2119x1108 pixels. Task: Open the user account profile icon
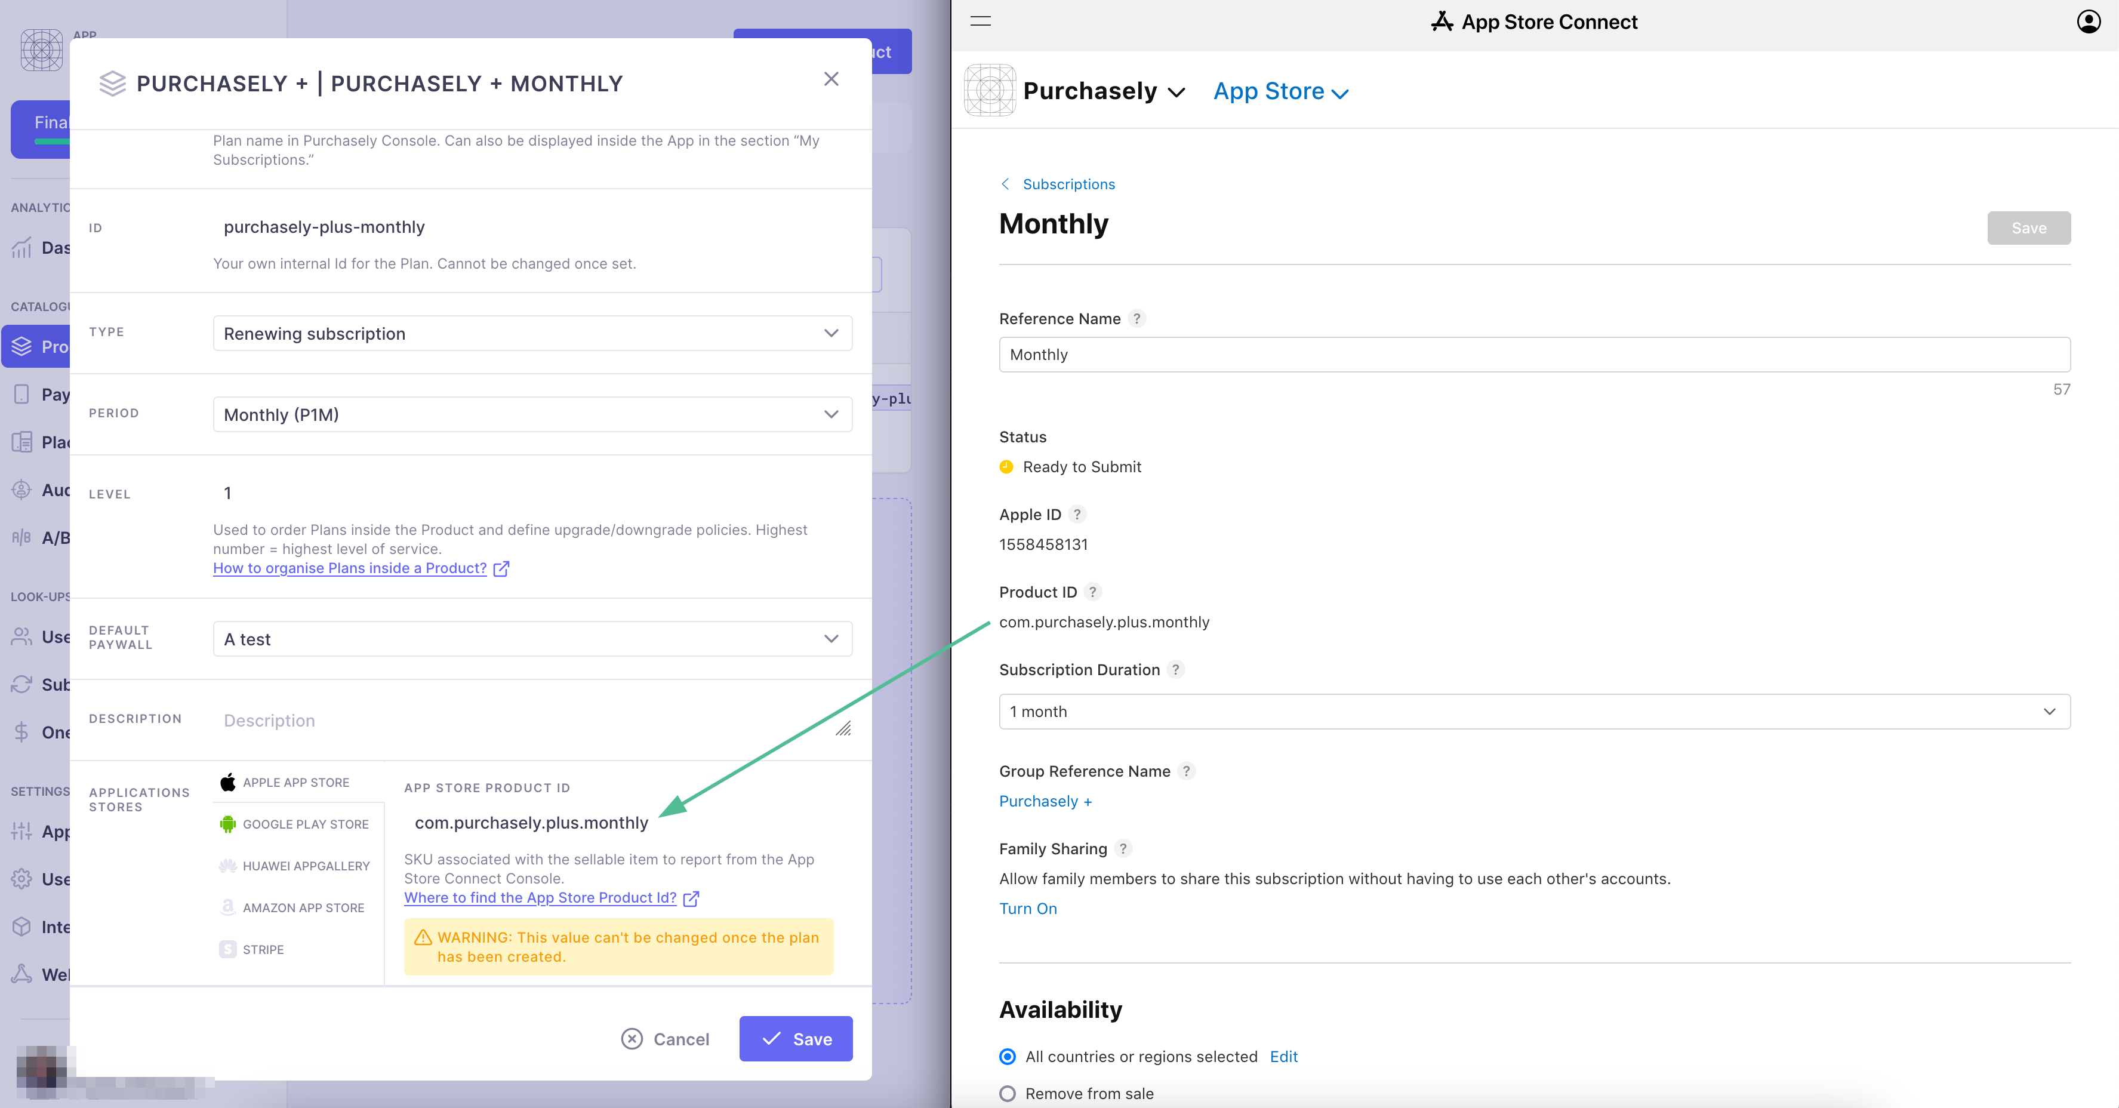2088,21
